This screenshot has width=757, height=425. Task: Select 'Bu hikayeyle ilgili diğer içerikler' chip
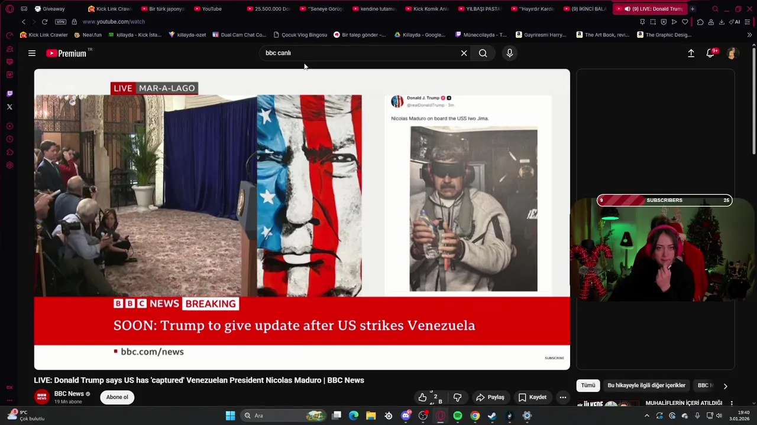(x=646, y=385)
